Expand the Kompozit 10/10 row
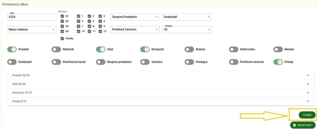This screenshot has width=318, height=131. 161,93
